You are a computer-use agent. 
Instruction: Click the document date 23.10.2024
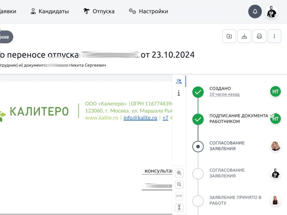coord(173,55)
